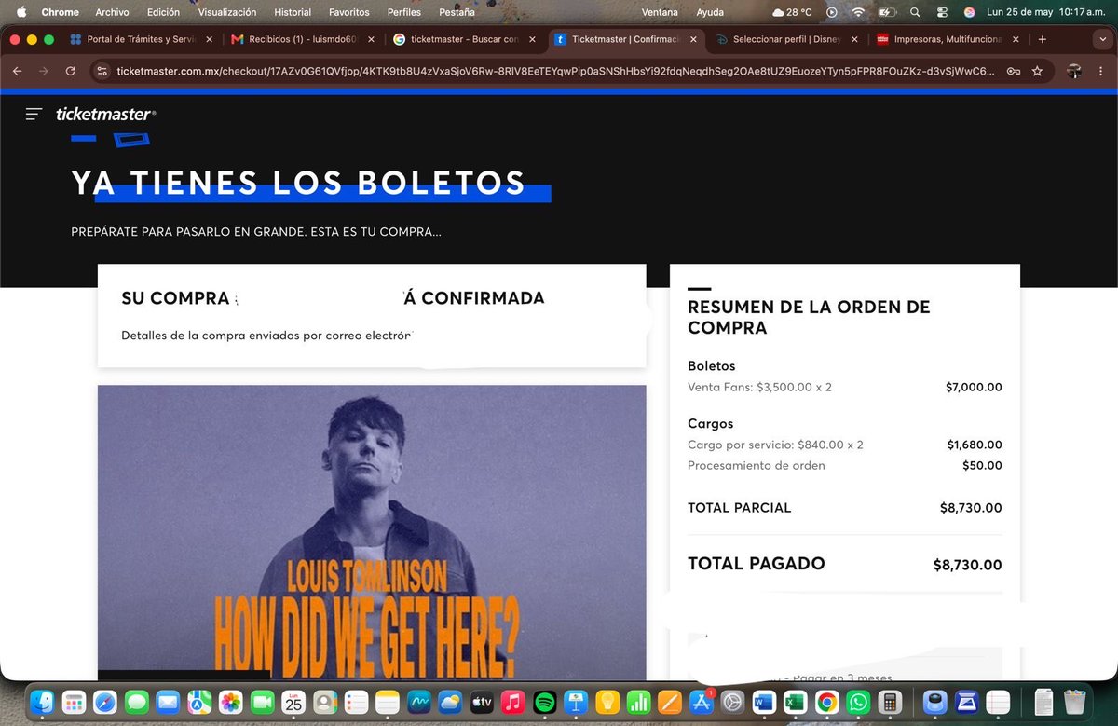Viewport: 1118px width, 726px height.
Task: Launch FaceTime from the Dock
Action: [x=262, y=701]
